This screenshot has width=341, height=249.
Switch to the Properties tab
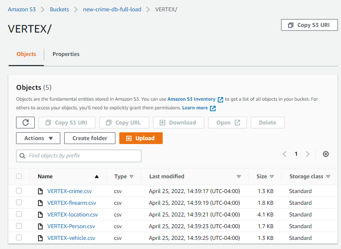66,54
